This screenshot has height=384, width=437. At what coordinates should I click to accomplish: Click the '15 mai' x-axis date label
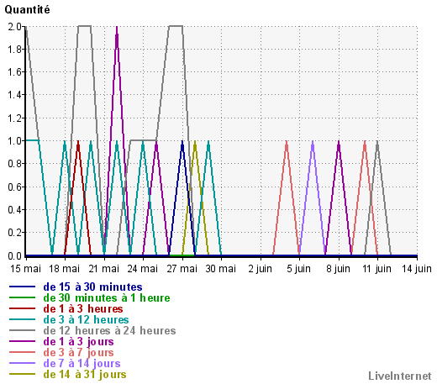[25, 269]
